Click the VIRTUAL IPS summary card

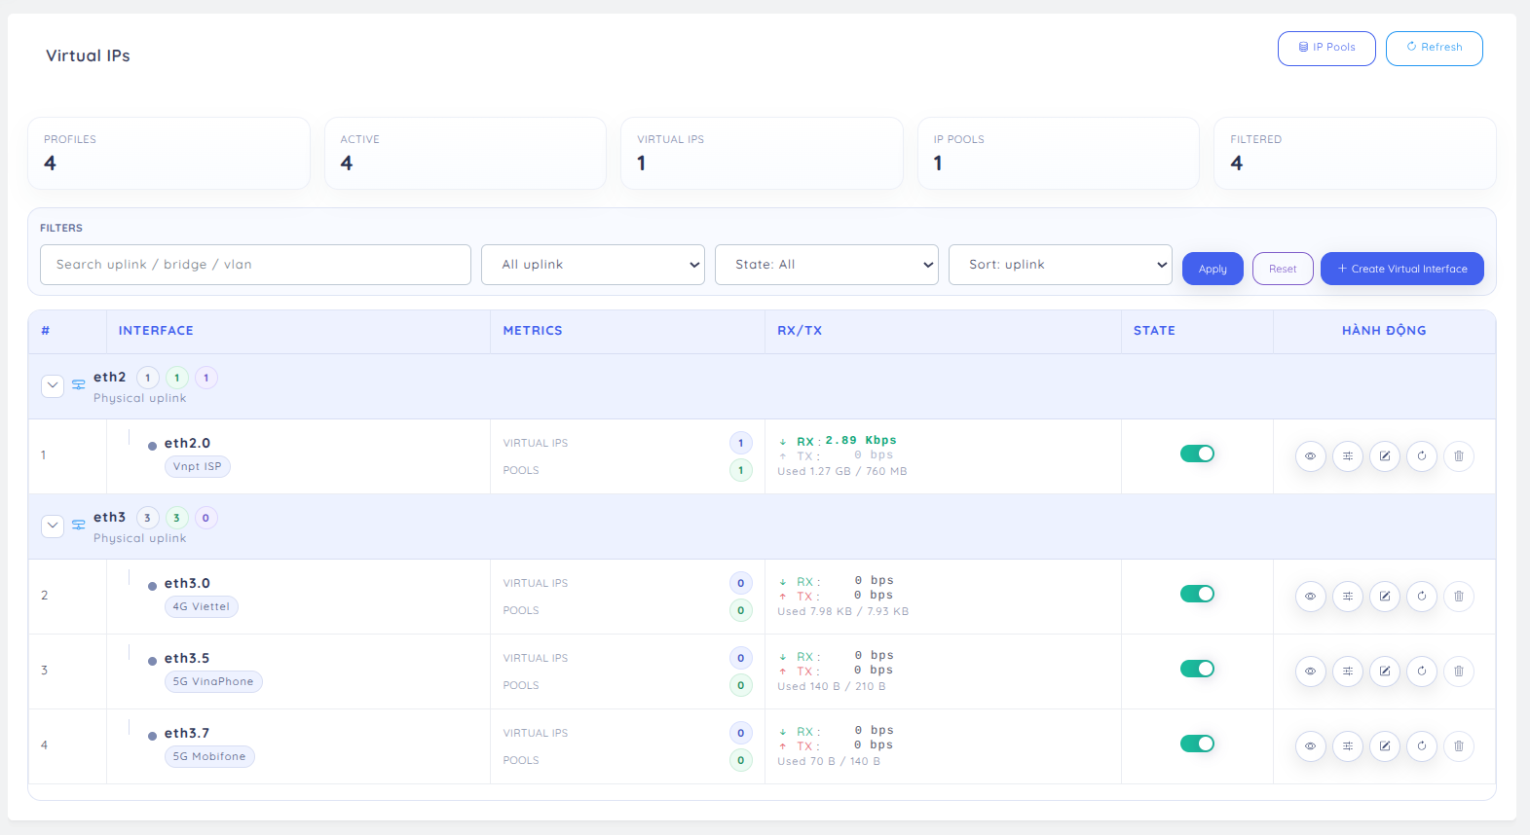[x=762, y=154]
